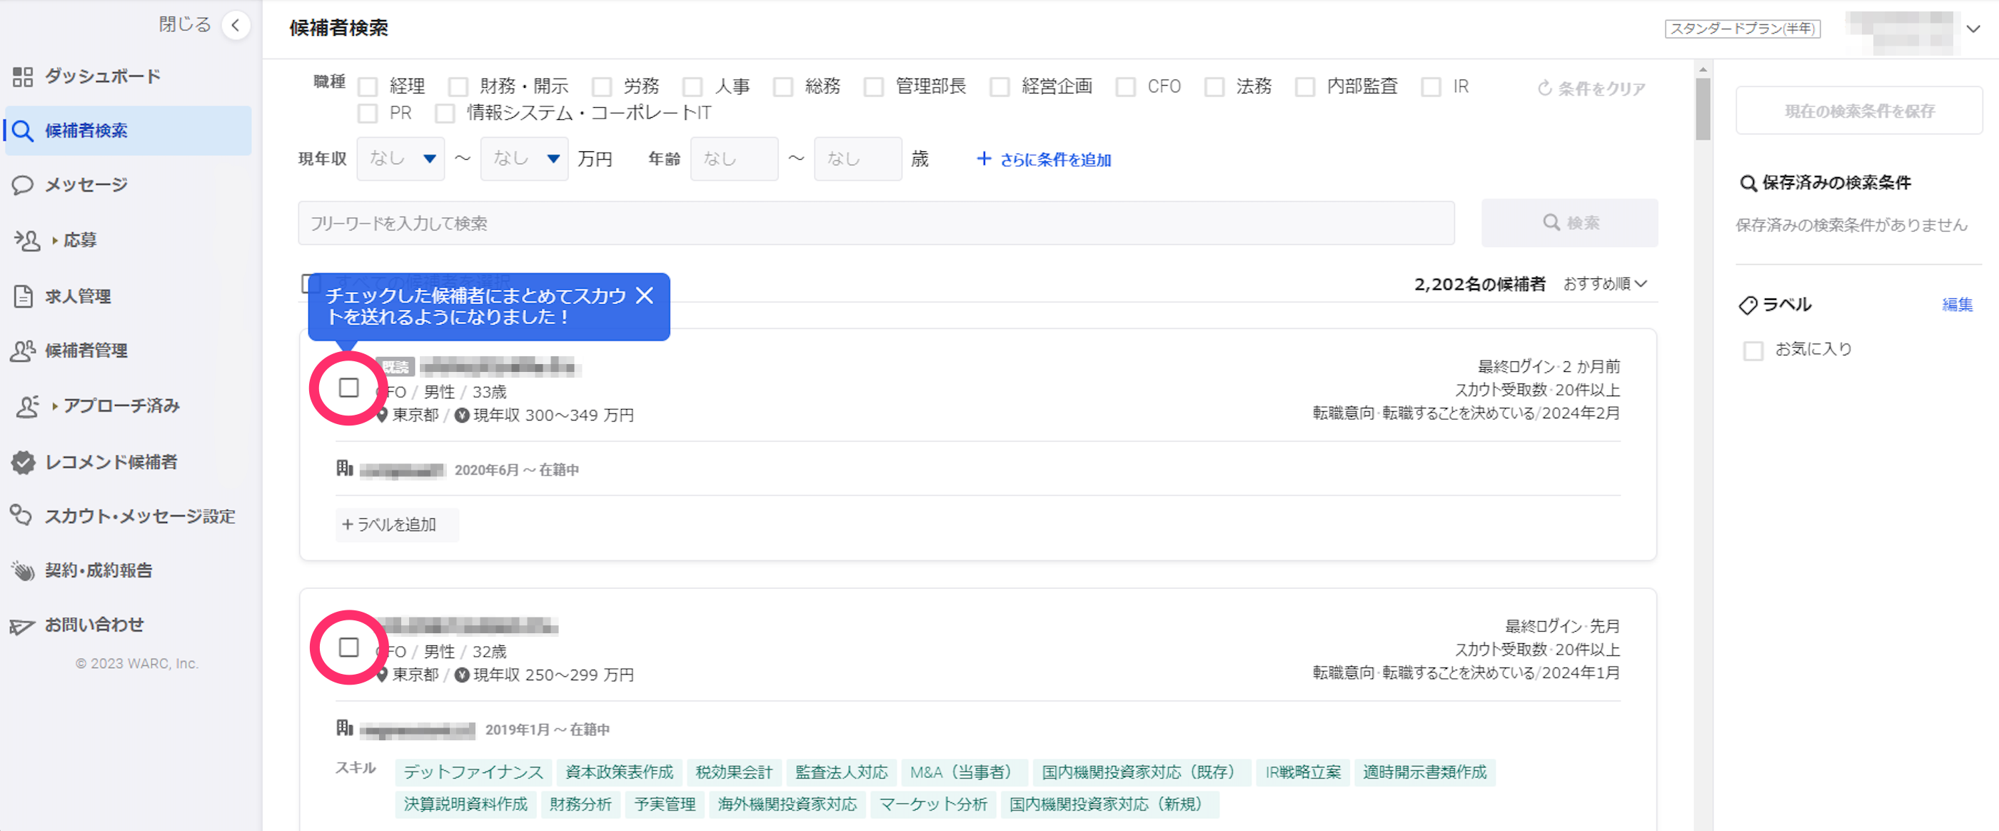Click ＋ラベルを追加 button
Viewport: 1999px width, 831px height.
tap(396, 525)
